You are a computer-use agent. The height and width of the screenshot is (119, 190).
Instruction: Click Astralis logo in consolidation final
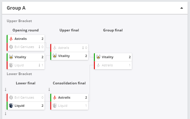(55, 97)
